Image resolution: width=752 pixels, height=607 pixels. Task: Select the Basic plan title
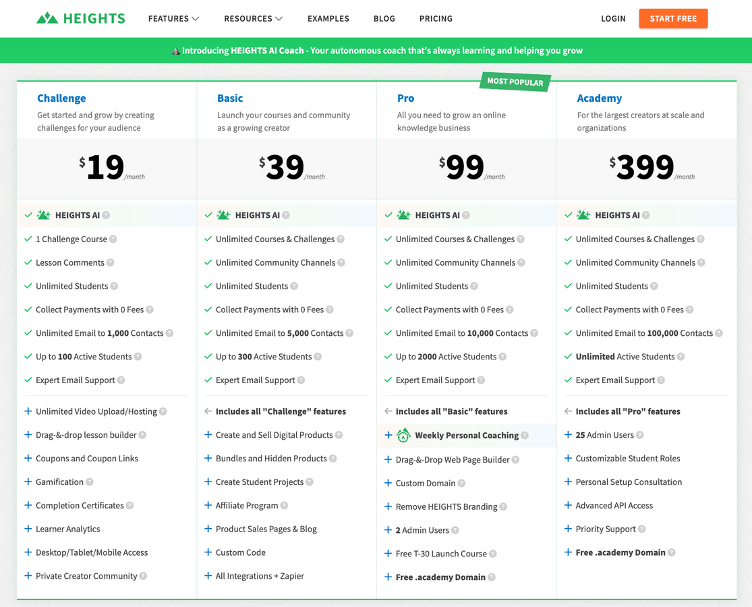pos(230,98)
